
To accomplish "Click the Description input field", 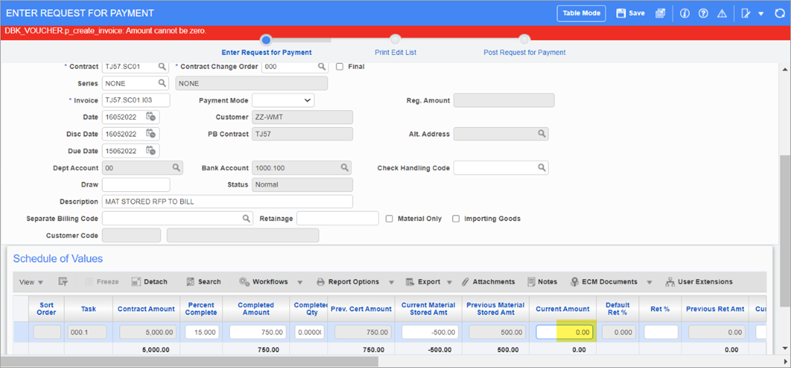I will point(228,201).
